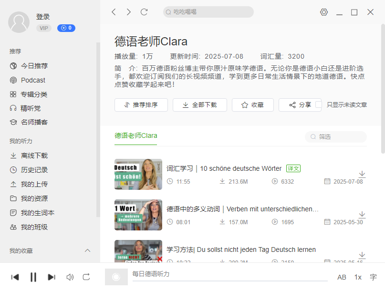The image size is (385, 291).
Task: Click the volume speaker icon
Action: [70, 277]
